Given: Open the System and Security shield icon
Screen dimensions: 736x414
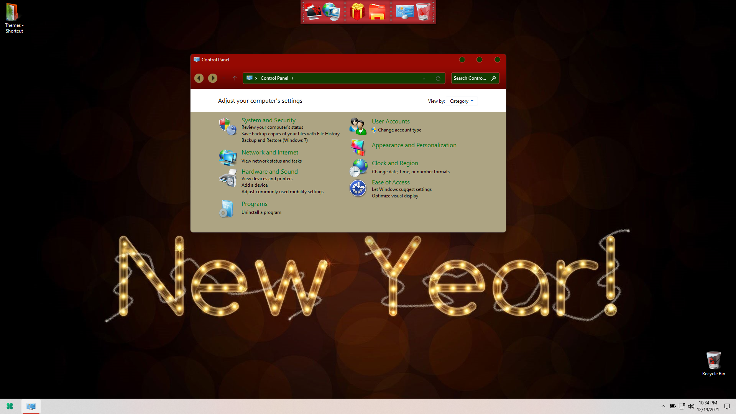Looking at the screenshot, I should pos(228,127).
